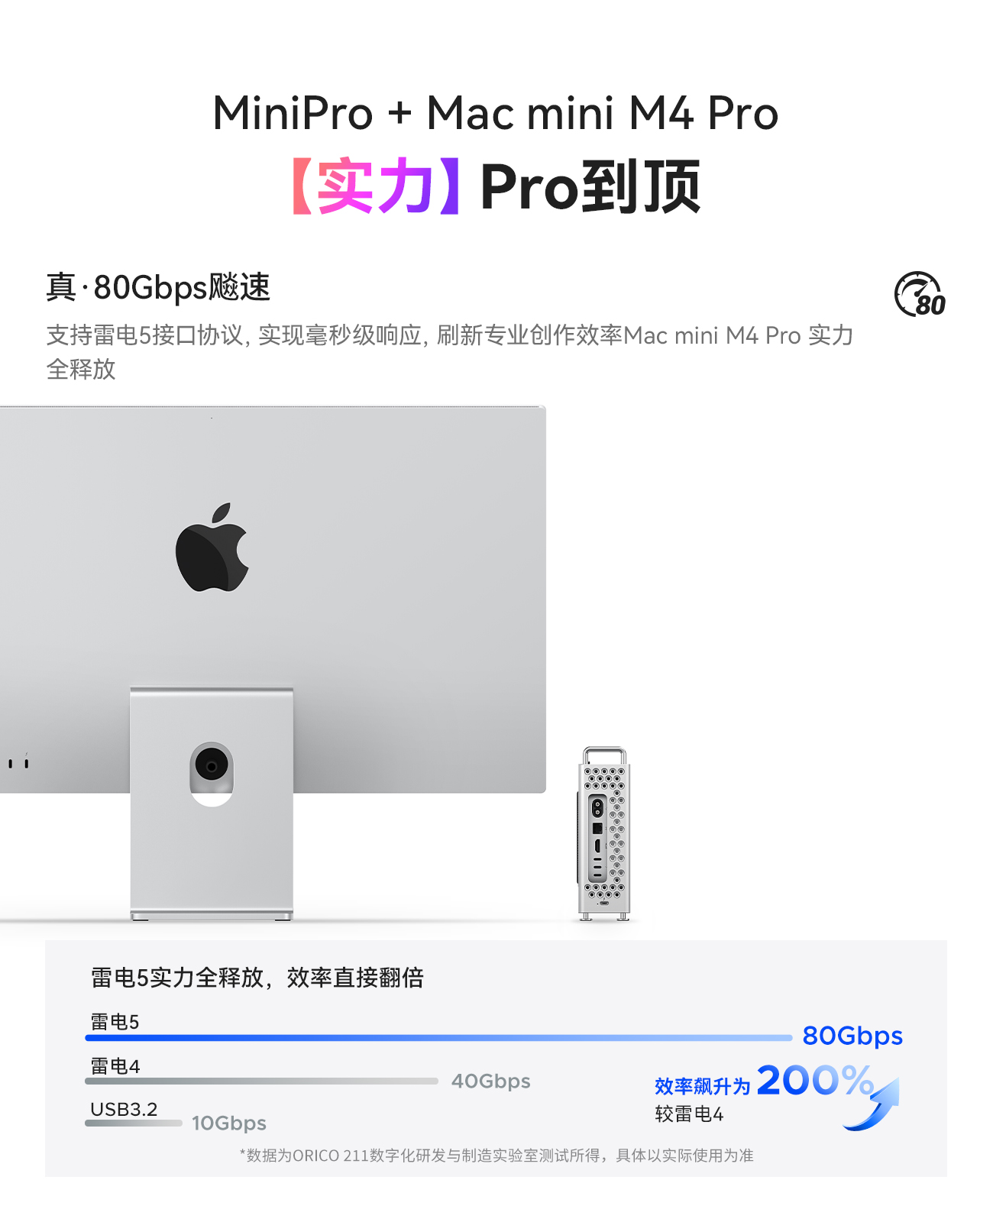Click the 【实力】 gradient title text
The image size is (993, 1222).
[x=376, y=187]
